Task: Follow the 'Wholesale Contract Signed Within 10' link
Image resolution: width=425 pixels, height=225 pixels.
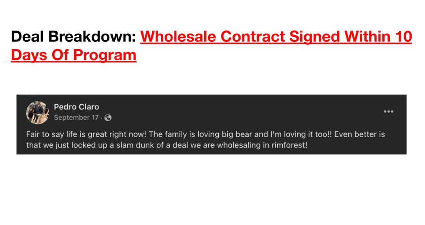Action: pos(276,36)
